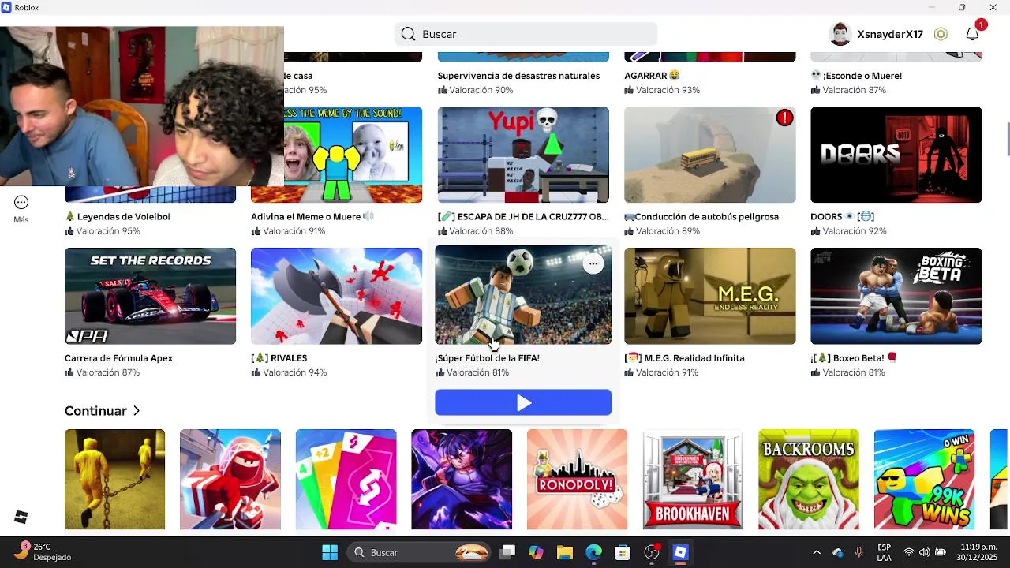Open the notifications bell icon
This screenshot has height=568, width=1010.
point(973,34)
